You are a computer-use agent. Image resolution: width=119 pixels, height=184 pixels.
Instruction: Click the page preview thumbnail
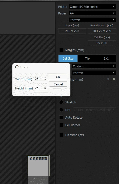[x=38, y=165]
